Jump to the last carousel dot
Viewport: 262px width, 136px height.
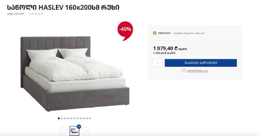point(90,118)
